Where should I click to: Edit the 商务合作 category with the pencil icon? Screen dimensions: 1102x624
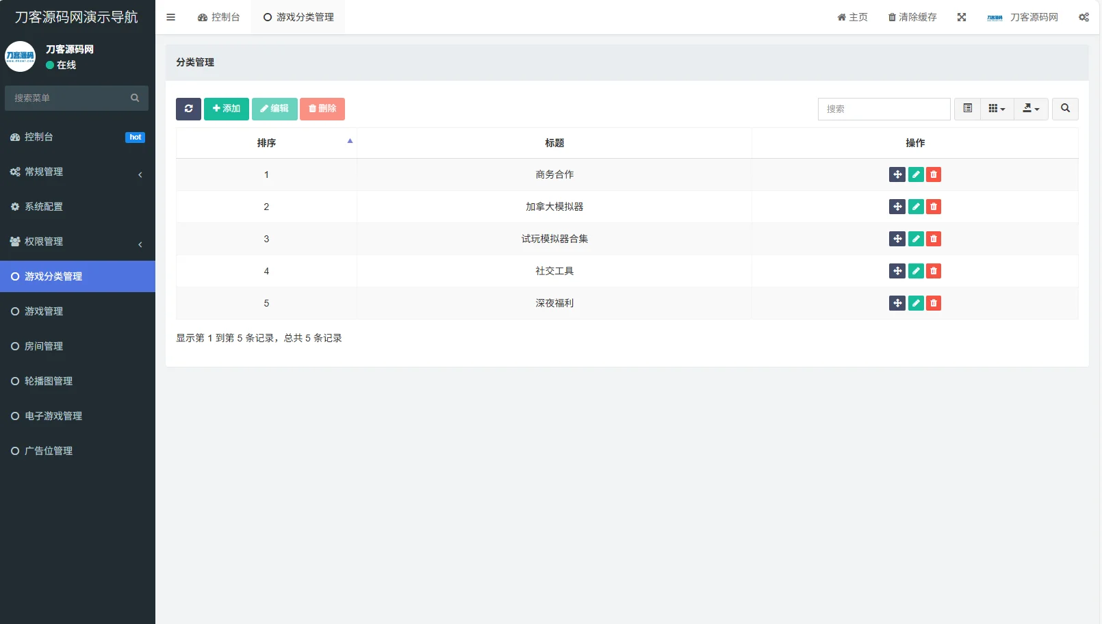[915, 174]
